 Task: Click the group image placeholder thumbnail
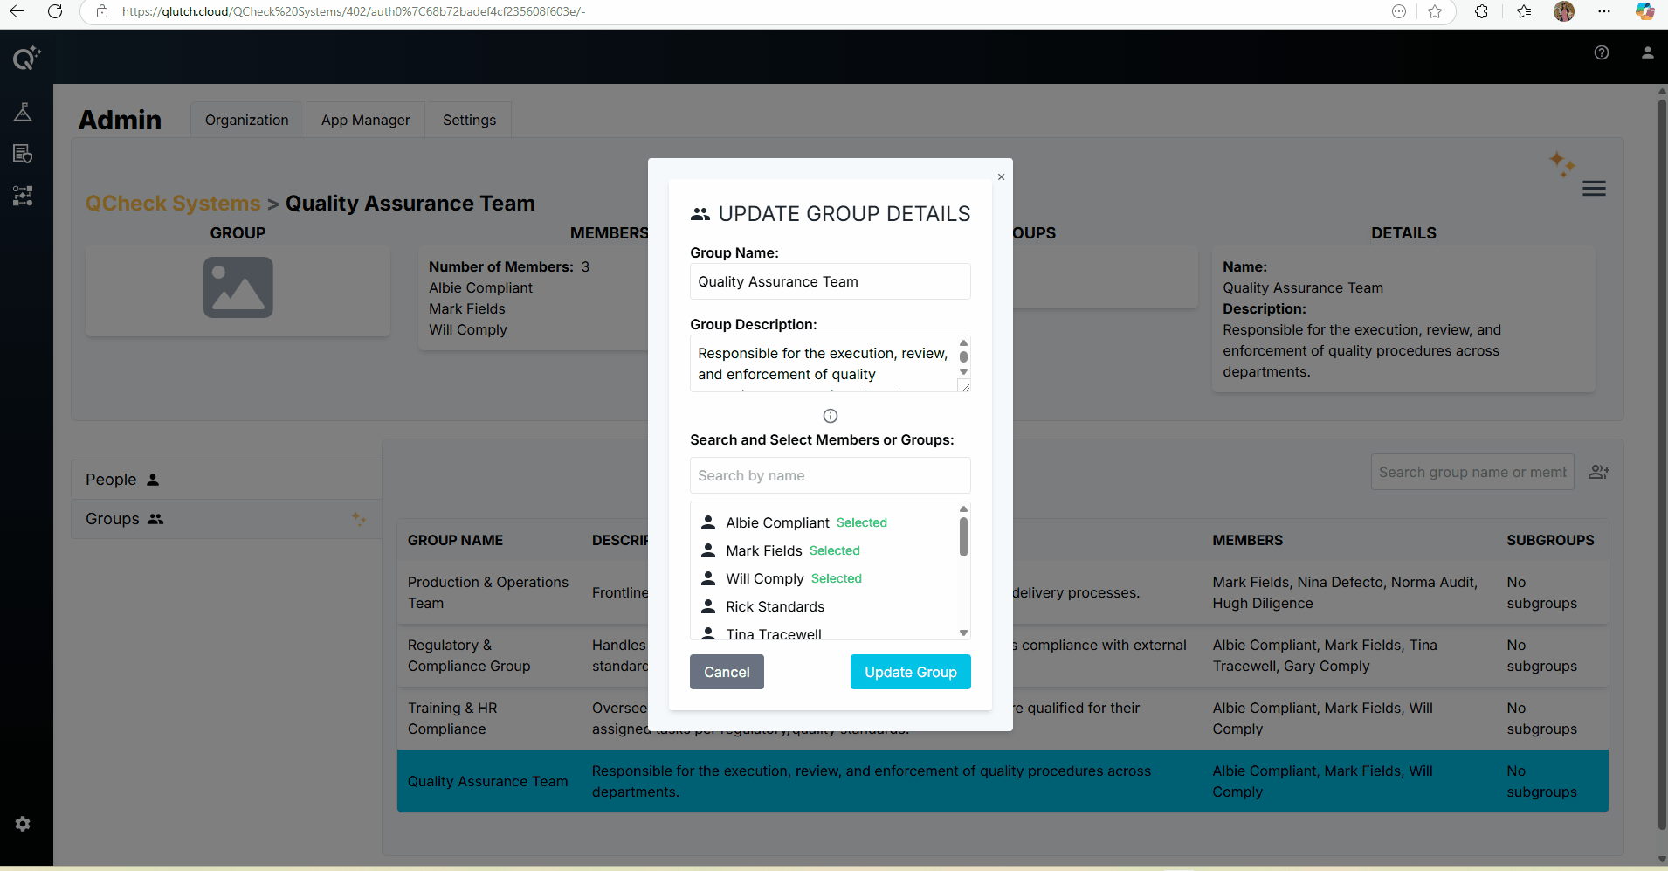(238, 287)
